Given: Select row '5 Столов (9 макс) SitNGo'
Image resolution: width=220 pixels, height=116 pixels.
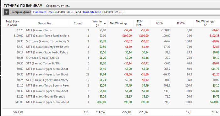Looking at the screenshot, I should (111, 58).
